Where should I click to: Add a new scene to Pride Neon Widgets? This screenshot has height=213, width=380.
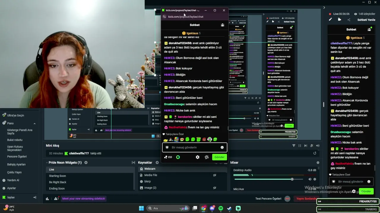coord(86,162)
